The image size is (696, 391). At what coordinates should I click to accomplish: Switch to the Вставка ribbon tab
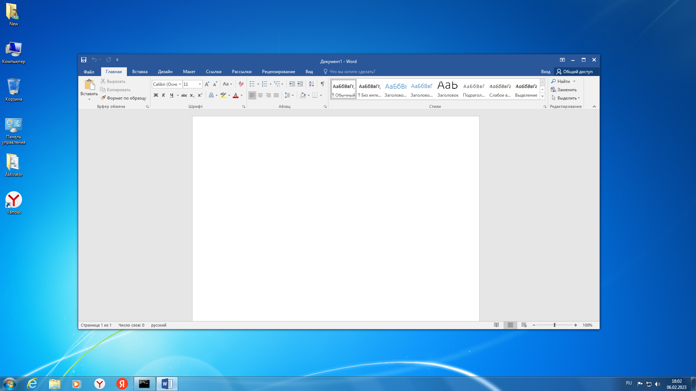point(140,72)
